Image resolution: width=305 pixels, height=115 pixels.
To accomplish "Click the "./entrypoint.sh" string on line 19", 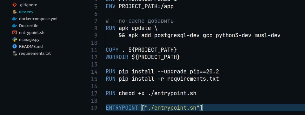I will click(172, 108).
